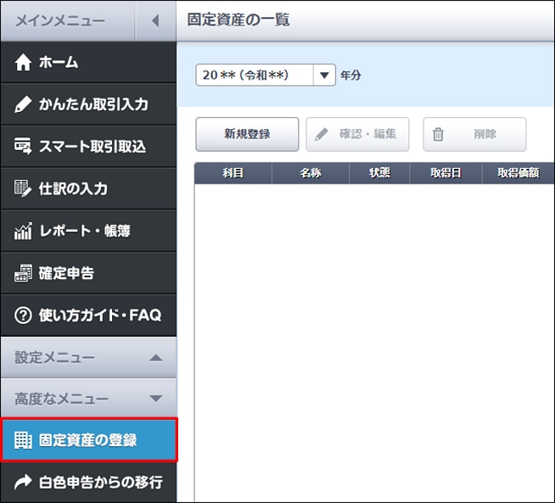555x503 pixels.
Task: Click the メインメニュー header label
Action: click(x=60, y=20)
